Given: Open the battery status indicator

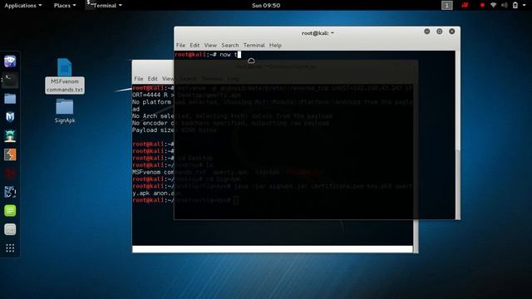Looking at the screenshot, I should pos(515,5).
